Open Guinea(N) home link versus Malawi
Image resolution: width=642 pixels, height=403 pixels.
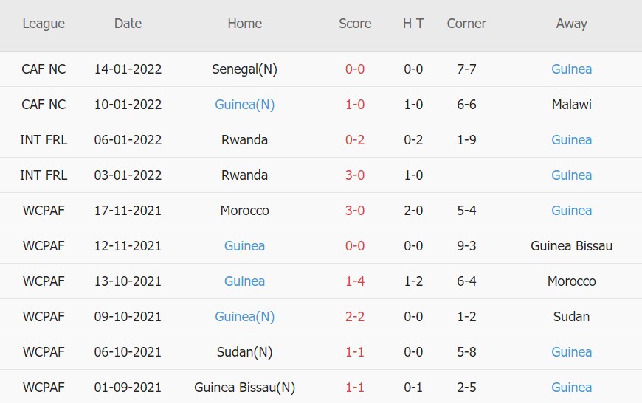point(244,105)
